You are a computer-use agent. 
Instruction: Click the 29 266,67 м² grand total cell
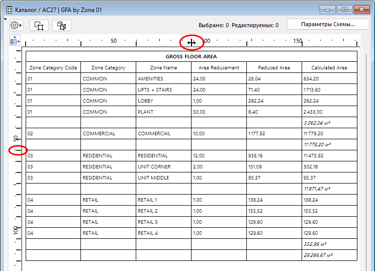[x=329, y=255]
